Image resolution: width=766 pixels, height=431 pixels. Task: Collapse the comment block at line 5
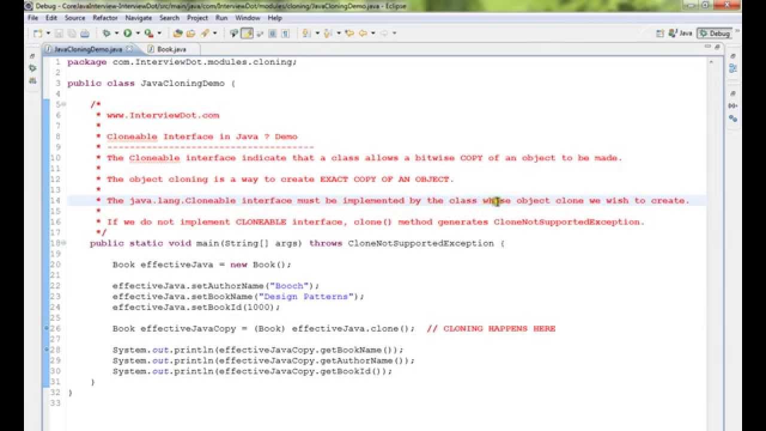pyautogui.click(x=63, y=105)
